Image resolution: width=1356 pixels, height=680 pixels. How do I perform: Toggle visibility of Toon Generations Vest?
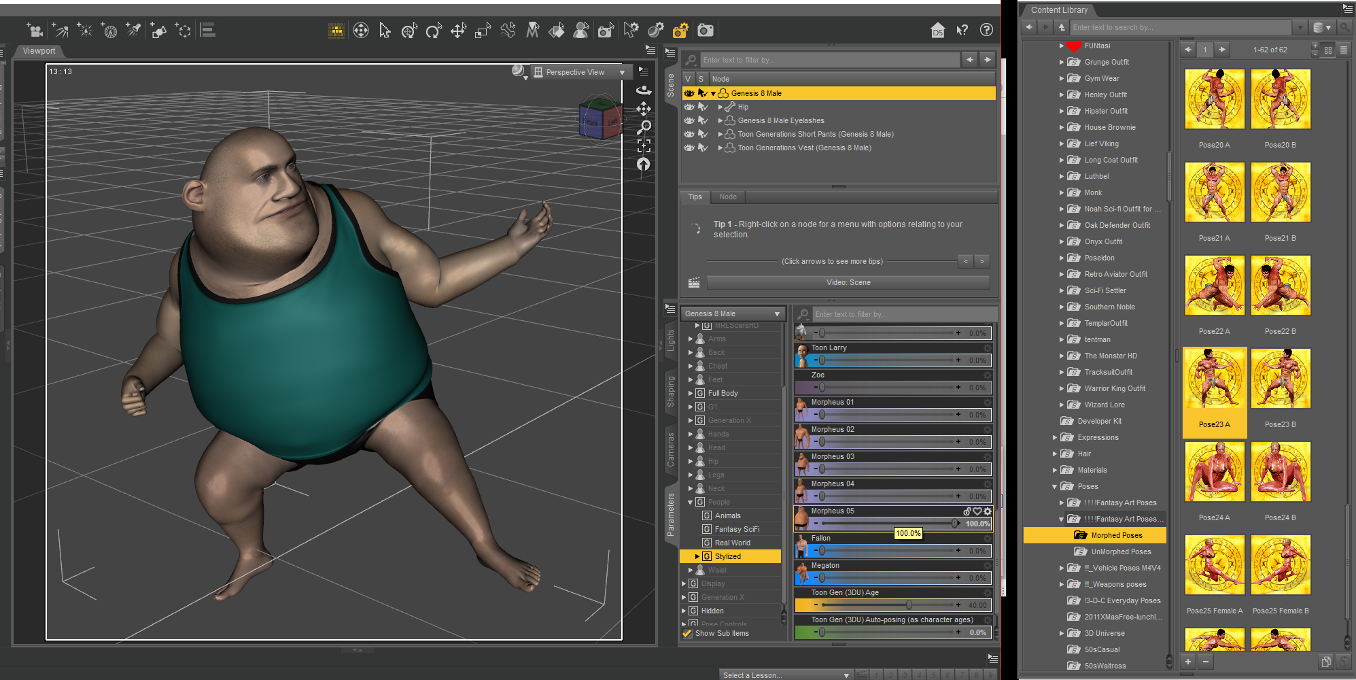pos(689,148)
